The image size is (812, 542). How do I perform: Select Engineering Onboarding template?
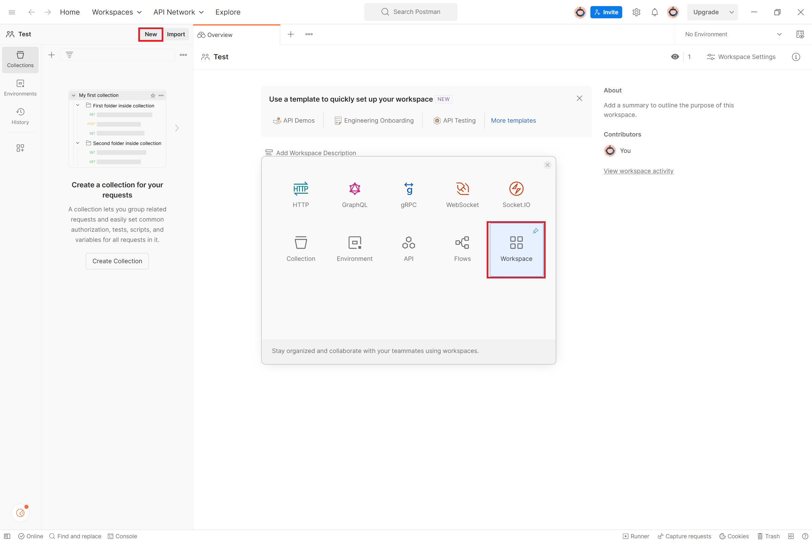[374, 120]
